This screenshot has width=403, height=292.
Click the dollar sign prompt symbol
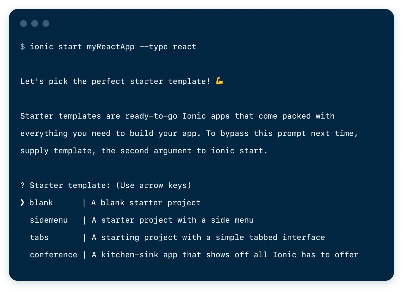23,46
